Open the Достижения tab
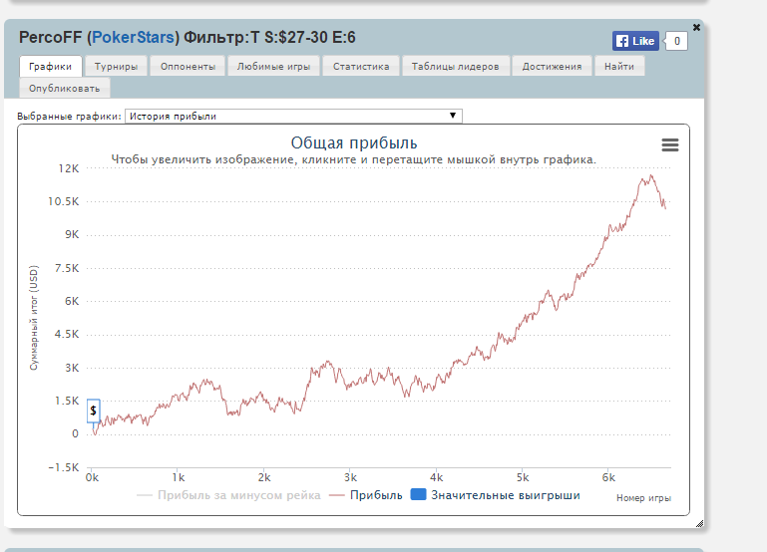767x552 pixels. tap(552, 67)
